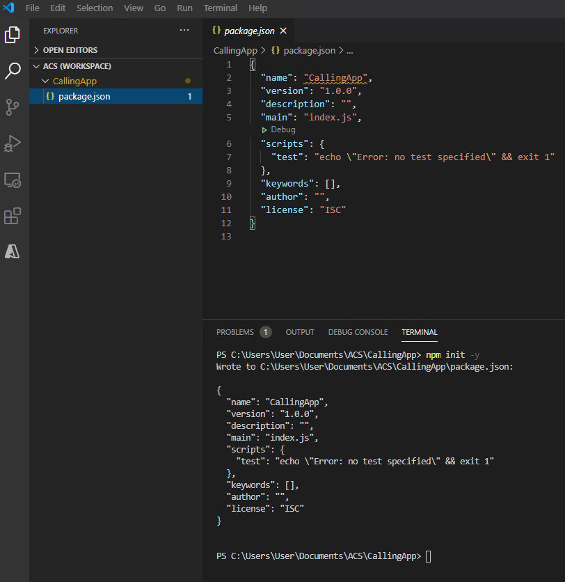Click the terminal prompt input area

click(x=429, y=556)
